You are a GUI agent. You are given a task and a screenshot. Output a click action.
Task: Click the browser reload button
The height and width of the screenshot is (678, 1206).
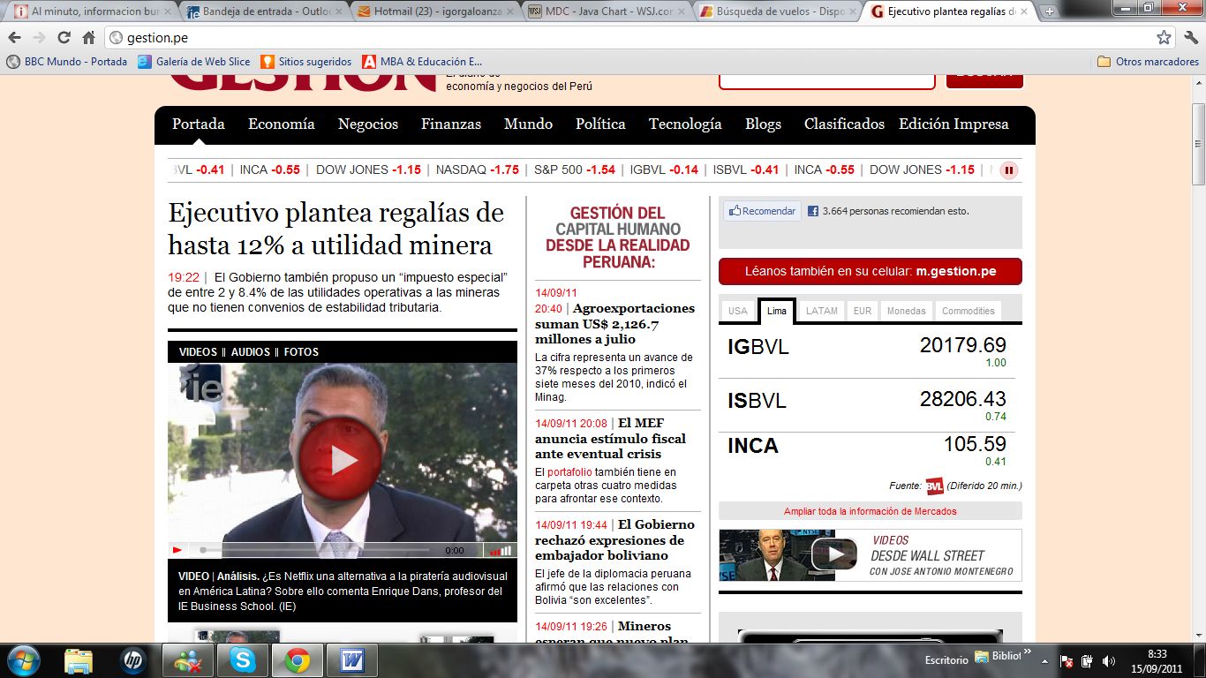pos(64,38)
